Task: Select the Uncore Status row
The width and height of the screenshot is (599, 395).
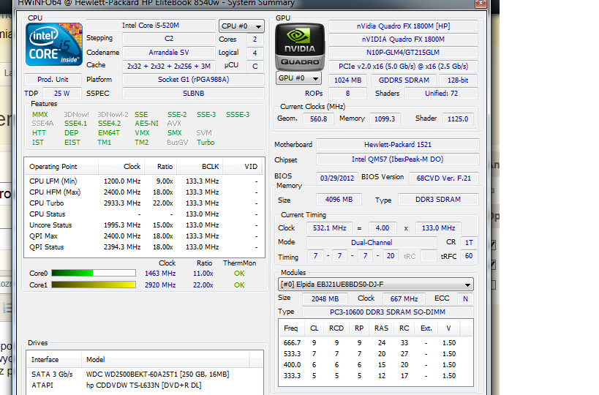Action: coord(144,225)
